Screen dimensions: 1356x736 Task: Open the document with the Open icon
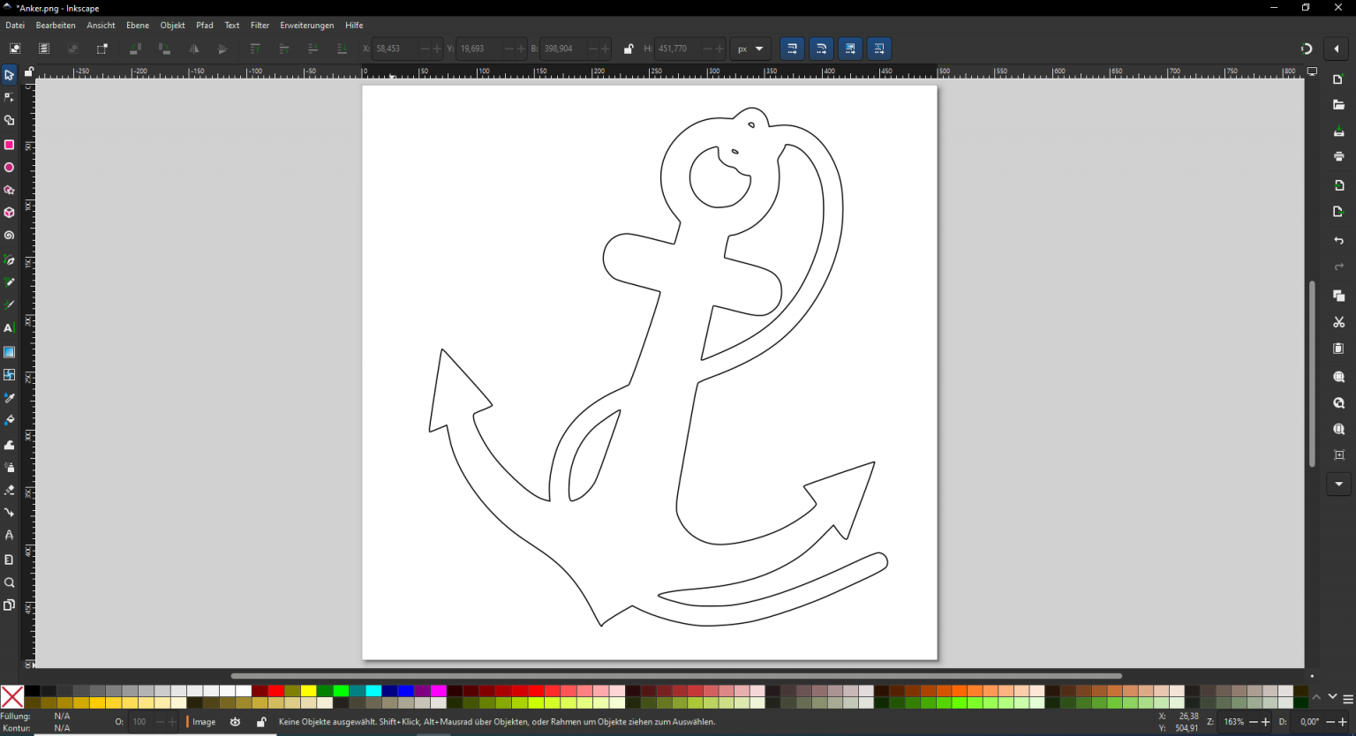(x=1338, y=104)
